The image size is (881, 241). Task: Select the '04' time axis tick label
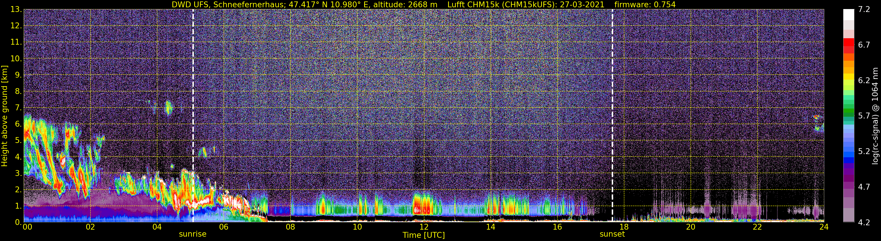[x=157, y=227]
